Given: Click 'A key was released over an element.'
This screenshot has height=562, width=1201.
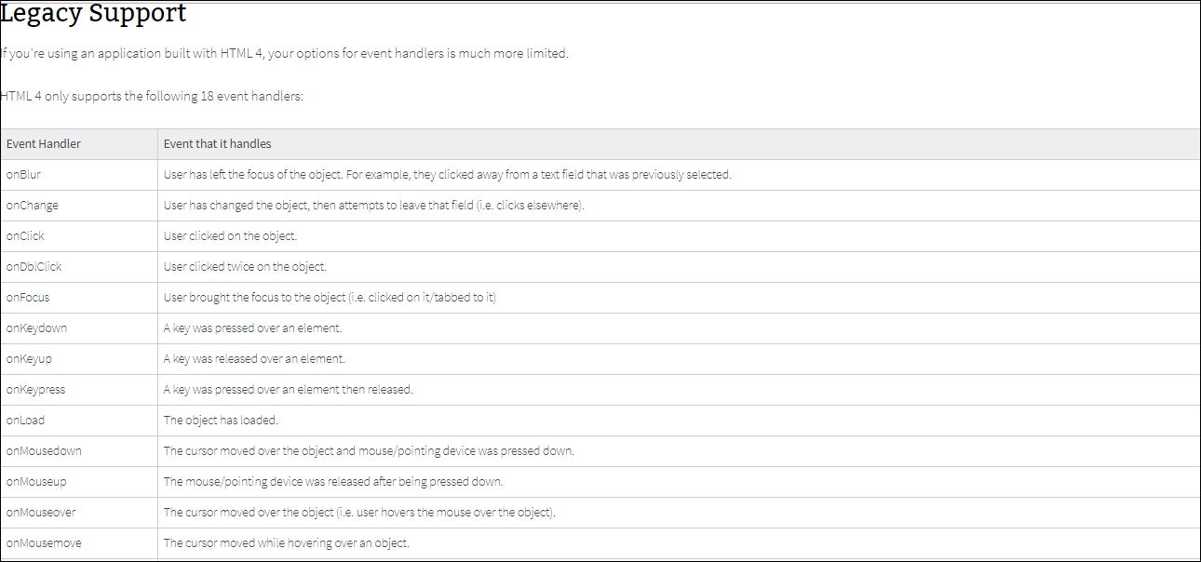Looking at the screenshot, I should pos(254,358).
